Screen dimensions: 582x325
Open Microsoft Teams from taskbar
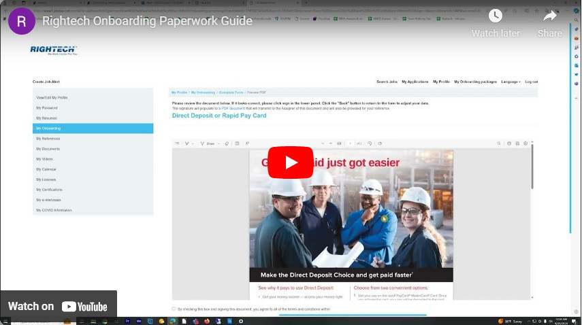pos(195,322)
